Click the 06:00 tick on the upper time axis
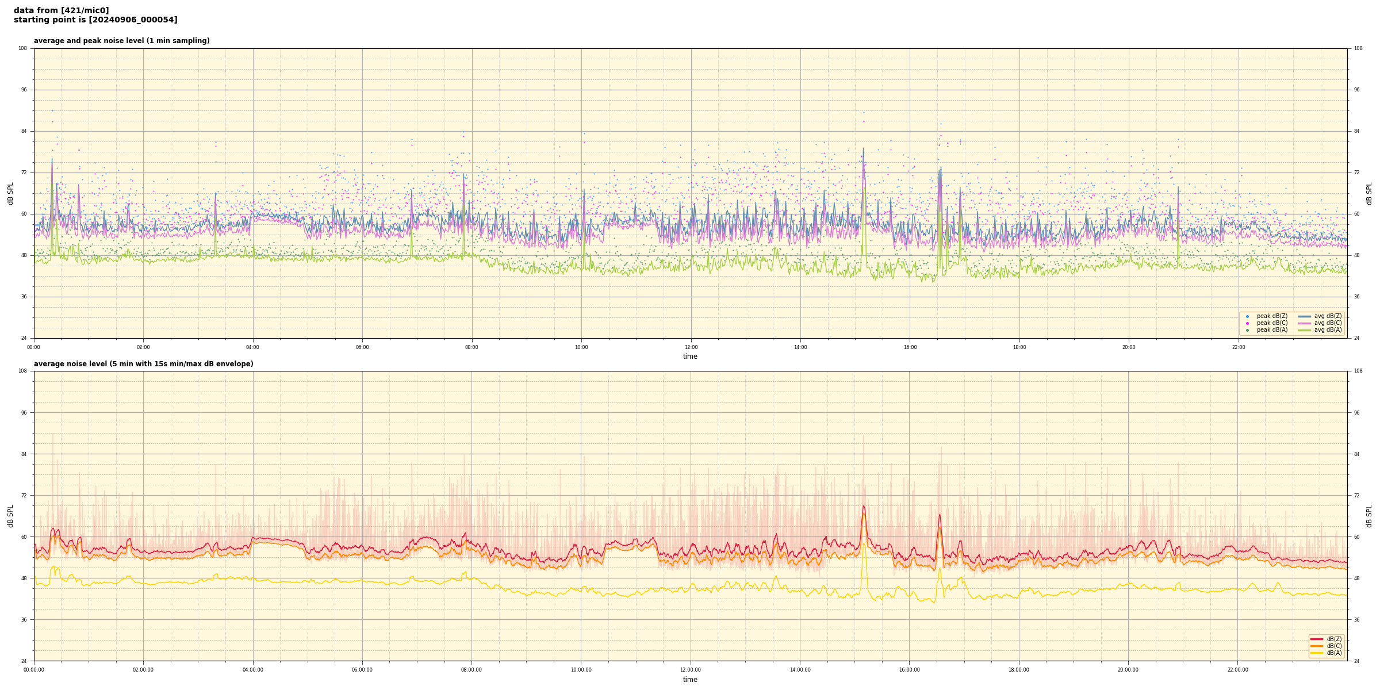1380x690 pixels. click(362, 347)
